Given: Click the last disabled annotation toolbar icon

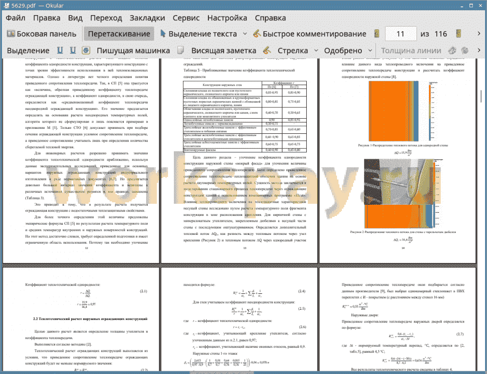Looking at the screenshot, I should (x=465, y=50).
